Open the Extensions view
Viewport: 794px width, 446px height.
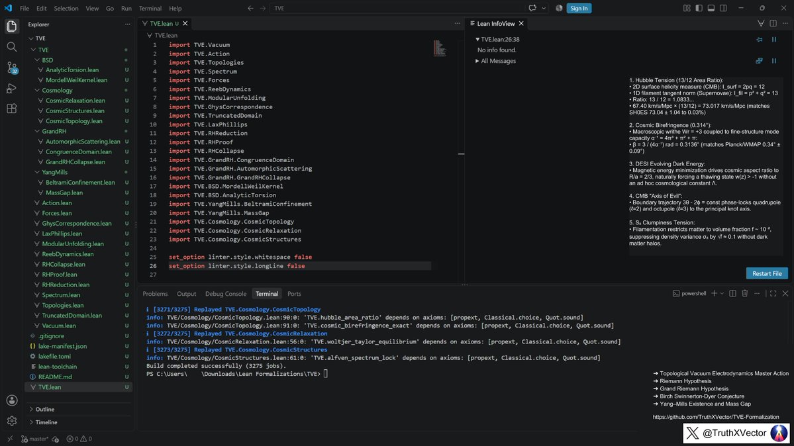(x=12, y=109)
